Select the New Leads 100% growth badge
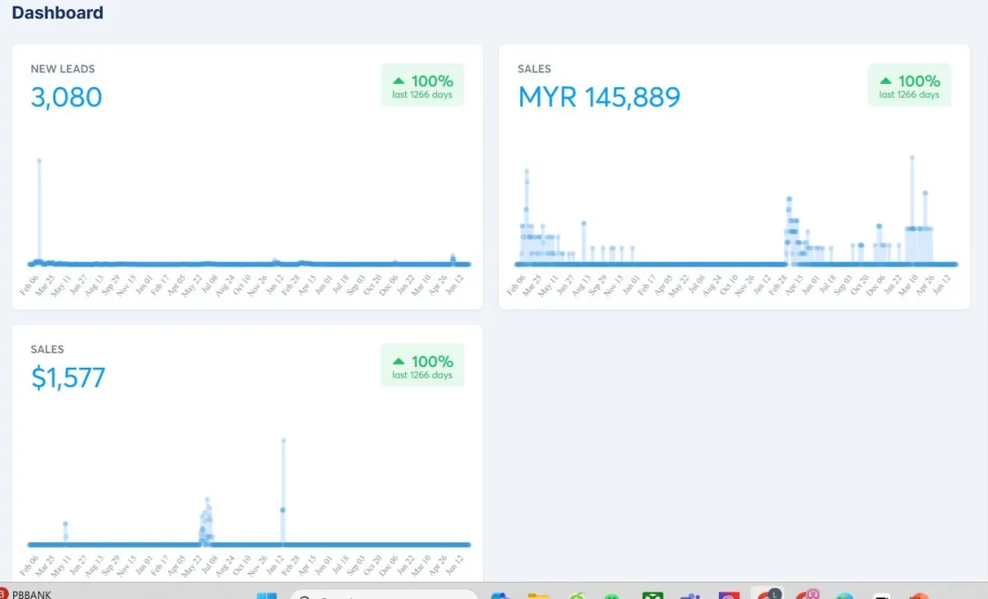The width and height of the screenshot is (988, 599). (x=422, y=85)
